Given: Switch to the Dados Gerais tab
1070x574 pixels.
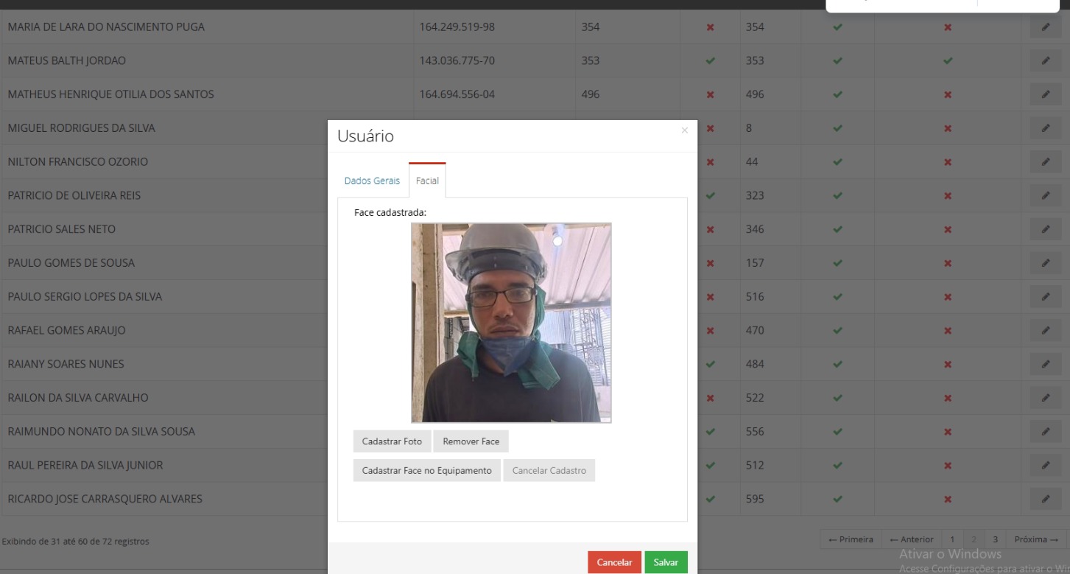Looking at the screenshot, I should click(x=372, y=181).
